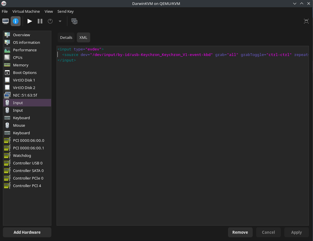The width and height of the screenshot is (313, 241).
Task: Remove the selected Input device
Action: pyautogui.click(x=240, y=232)
